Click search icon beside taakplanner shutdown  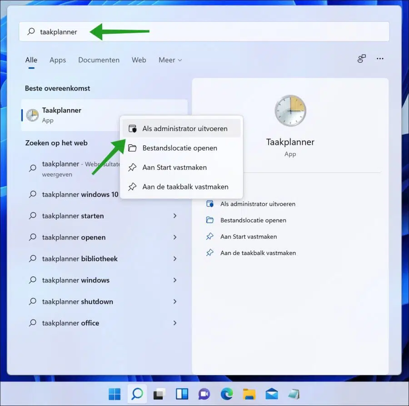point(33,301)
